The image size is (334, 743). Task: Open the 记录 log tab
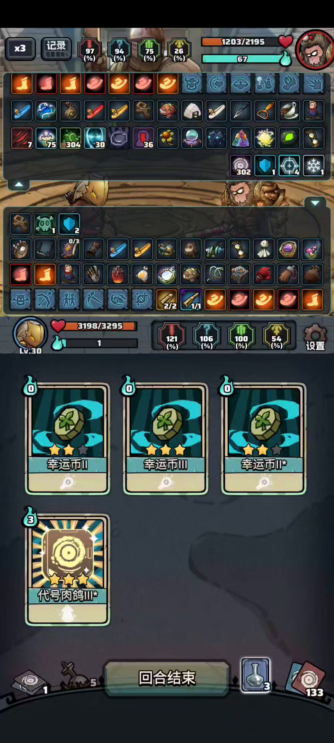(x=56, y=49)
